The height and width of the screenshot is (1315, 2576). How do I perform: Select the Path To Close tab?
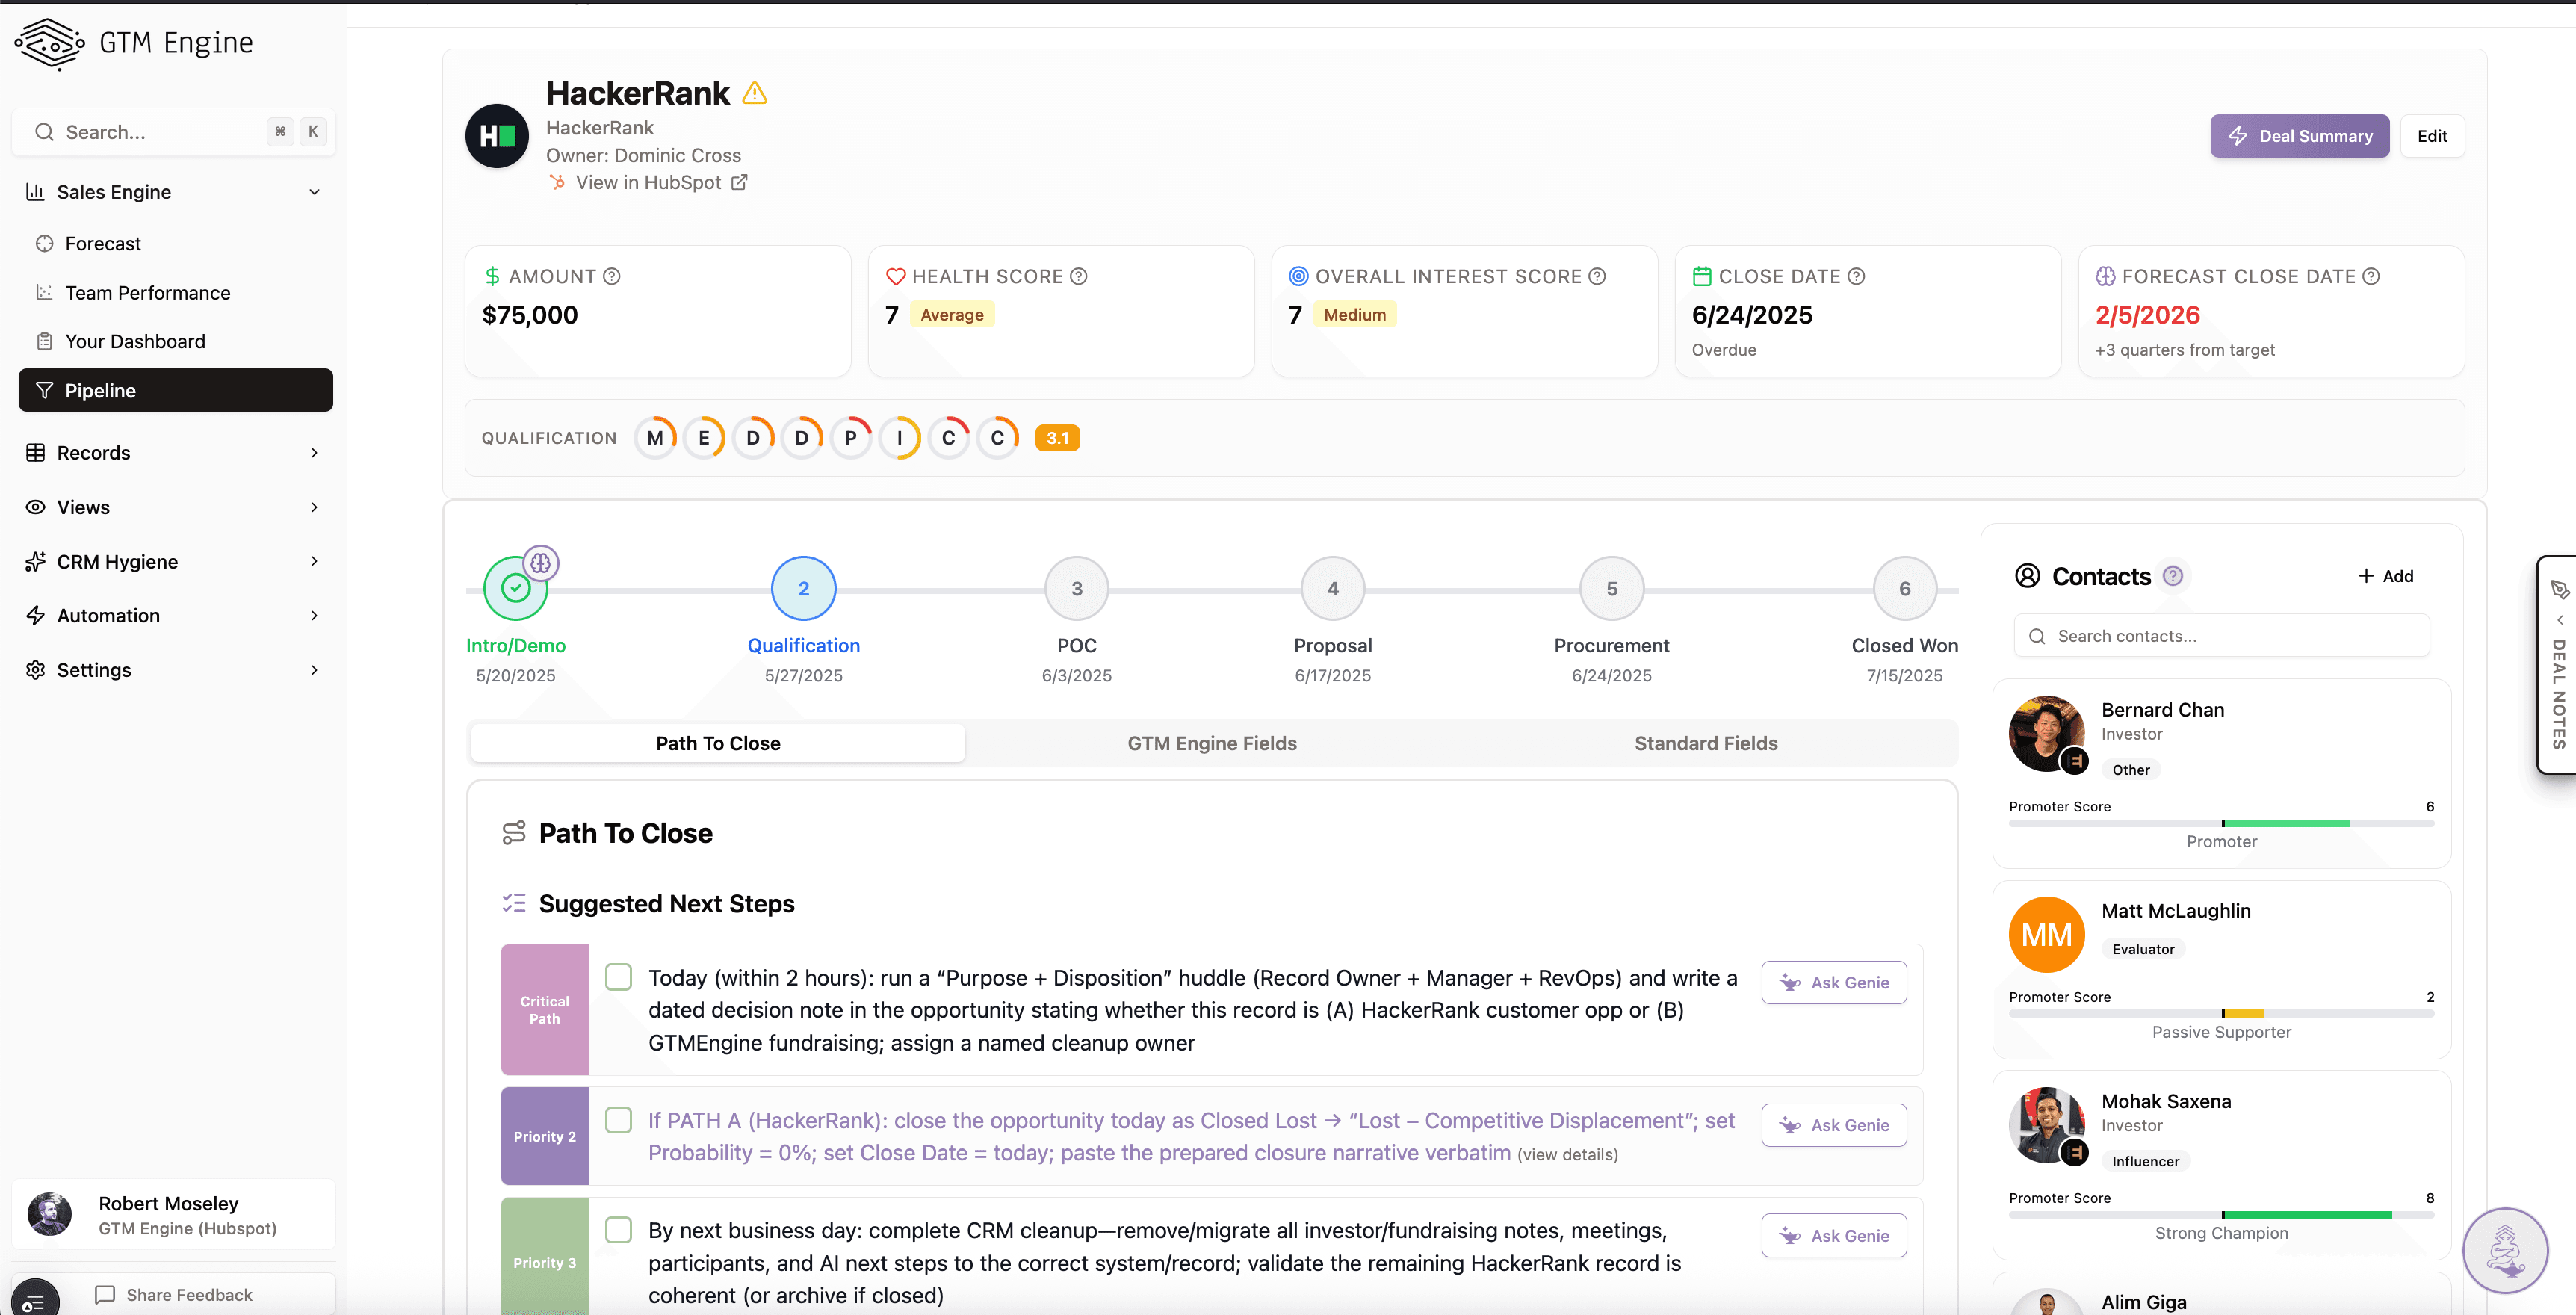718,743
